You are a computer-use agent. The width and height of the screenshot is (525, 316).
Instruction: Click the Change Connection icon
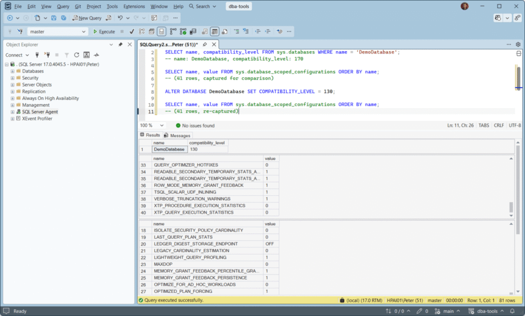pos(20,31)
